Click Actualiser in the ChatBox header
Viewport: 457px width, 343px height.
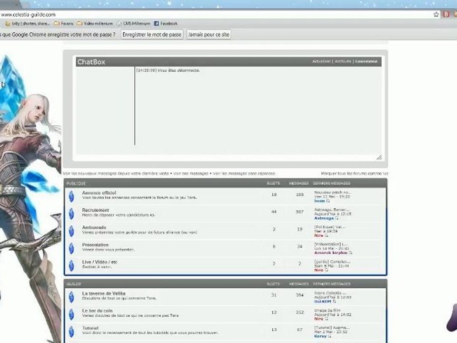pyautogui.click(x=321, y=61)
